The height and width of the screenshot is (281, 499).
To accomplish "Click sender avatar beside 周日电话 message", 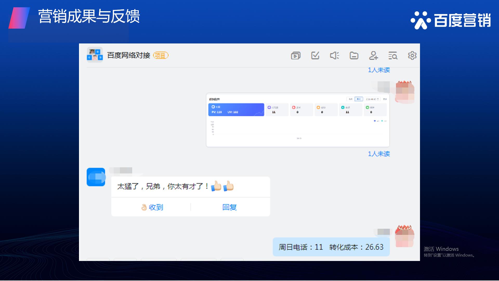I will click(405, 236).
